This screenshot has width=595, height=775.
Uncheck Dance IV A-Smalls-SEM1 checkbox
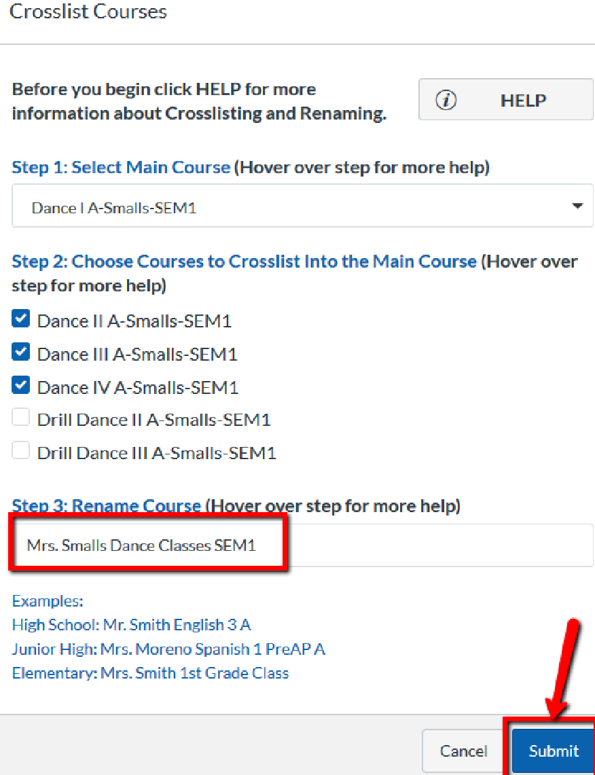pos(21,385)
